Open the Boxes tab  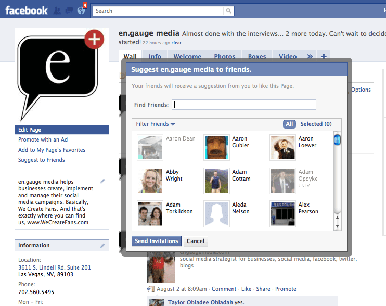[257, 56]
